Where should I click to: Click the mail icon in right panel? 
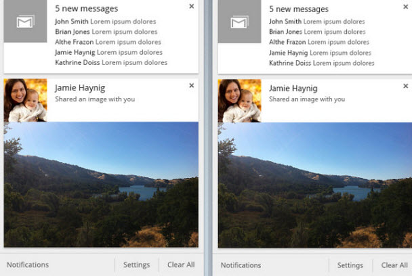pyautogui.click(x=240, y=22)
